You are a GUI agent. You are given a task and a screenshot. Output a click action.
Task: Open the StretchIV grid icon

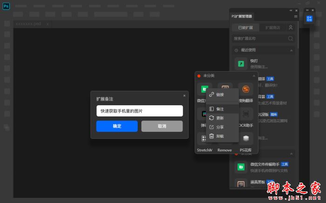(x=203, y=138)
